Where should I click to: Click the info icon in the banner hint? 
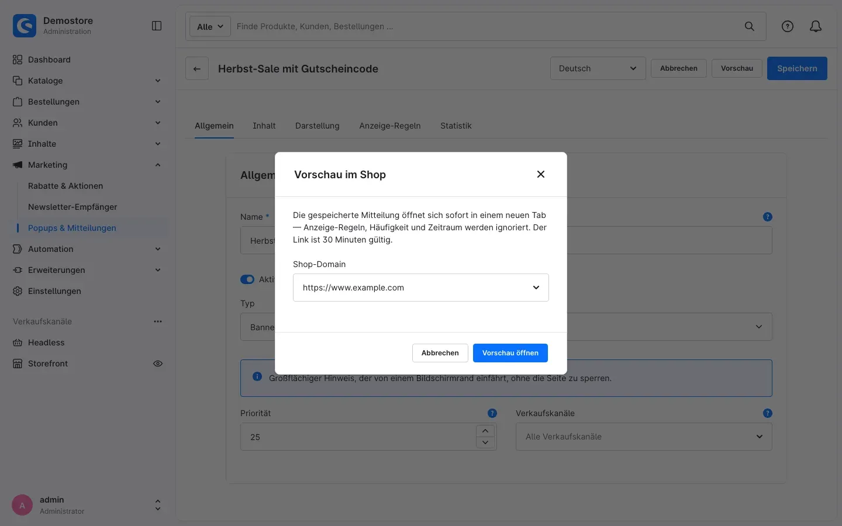[x=257, y=376]
